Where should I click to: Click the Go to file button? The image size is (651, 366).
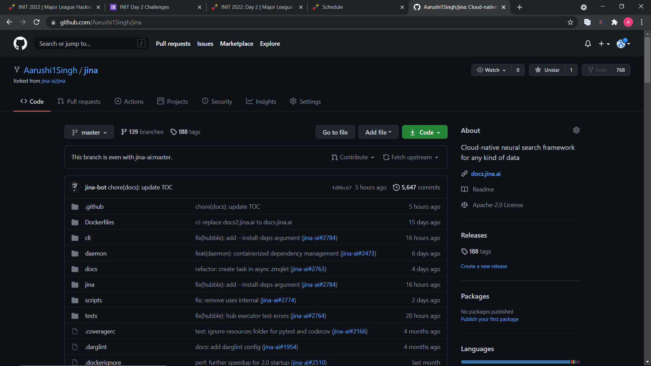point(335,132)
